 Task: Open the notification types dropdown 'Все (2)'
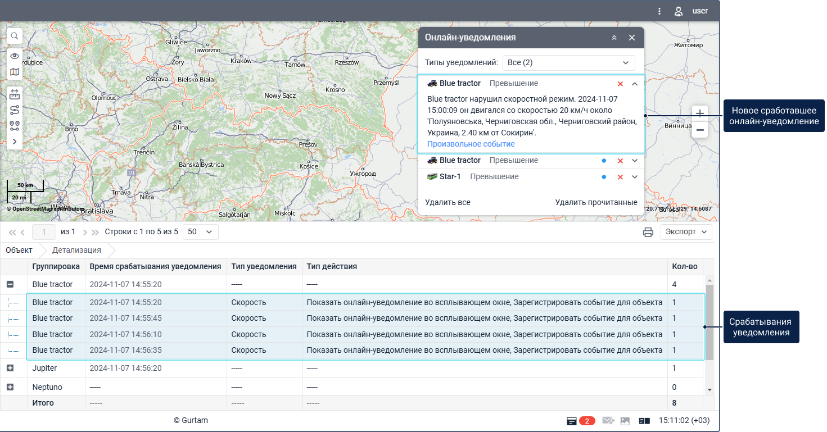pos(568,63)
